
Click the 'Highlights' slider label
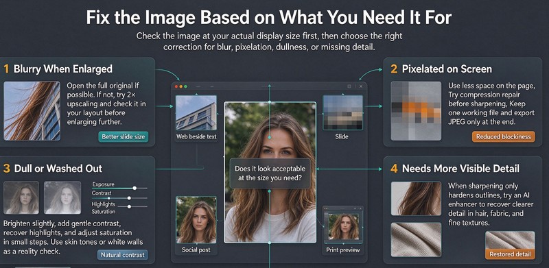(x=104, y=204)
